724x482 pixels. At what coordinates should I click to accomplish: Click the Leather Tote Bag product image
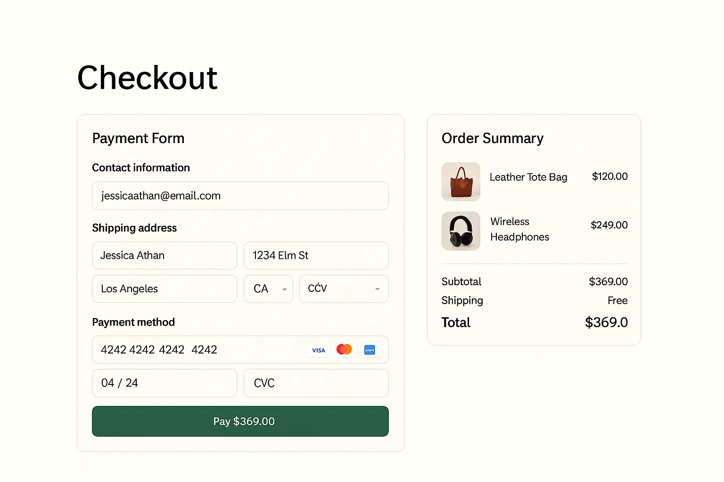click(461, 182)
